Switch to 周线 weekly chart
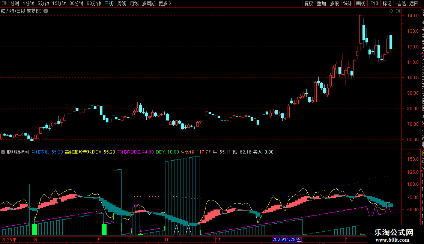 pyautogui.click(x=122, y=3)
